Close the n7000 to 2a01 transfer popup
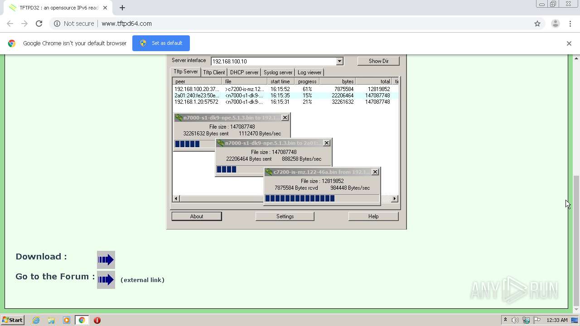 (327, 143)
